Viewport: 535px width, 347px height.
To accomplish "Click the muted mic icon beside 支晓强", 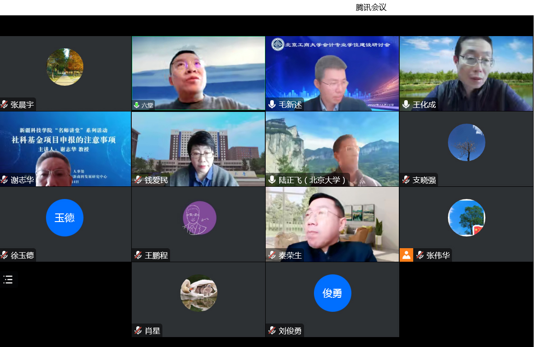I will click(406, 180).
